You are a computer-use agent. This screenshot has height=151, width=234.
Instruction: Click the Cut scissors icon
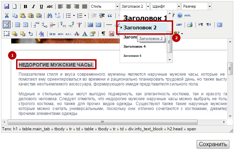pos(7,15)
